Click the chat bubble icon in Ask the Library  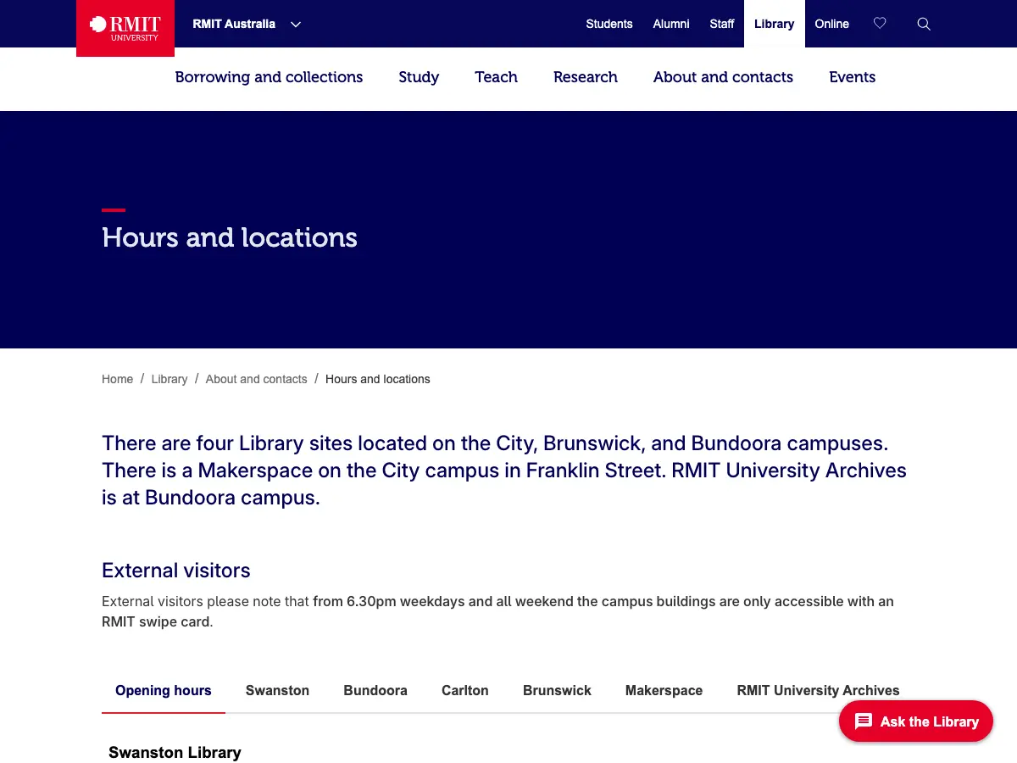864,721
